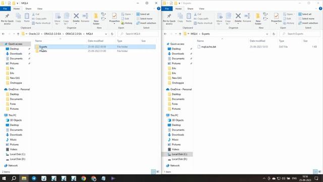The image size is (323, 182).
Task: Refresh the left window address bar
Action: 112,34
